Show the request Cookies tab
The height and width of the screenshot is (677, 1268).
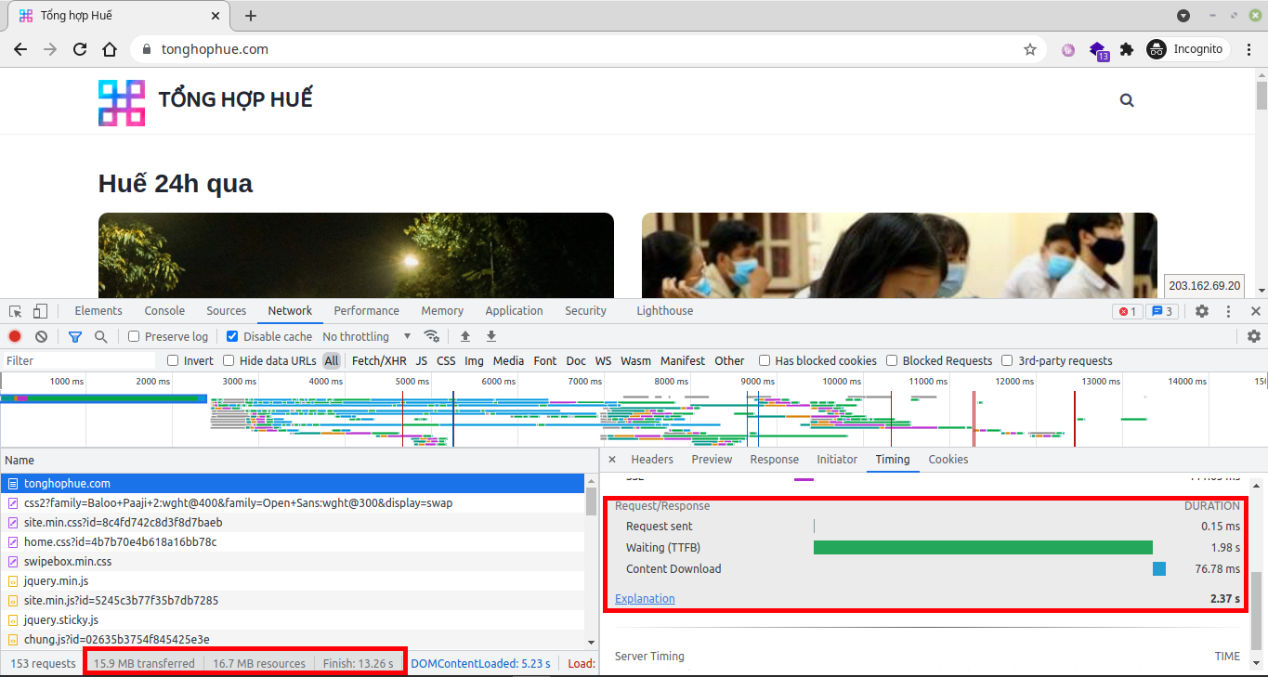(x=948, y=460)
